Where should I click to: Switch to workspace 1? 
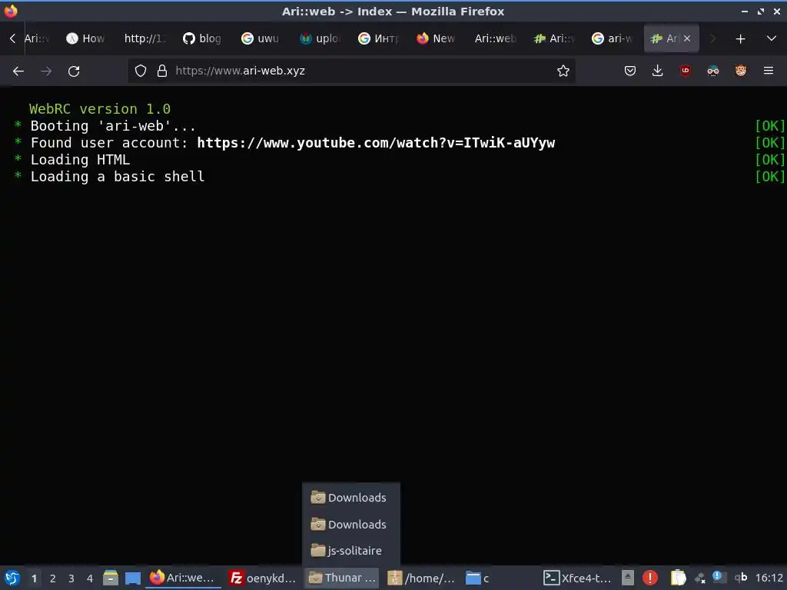(34, 578)
